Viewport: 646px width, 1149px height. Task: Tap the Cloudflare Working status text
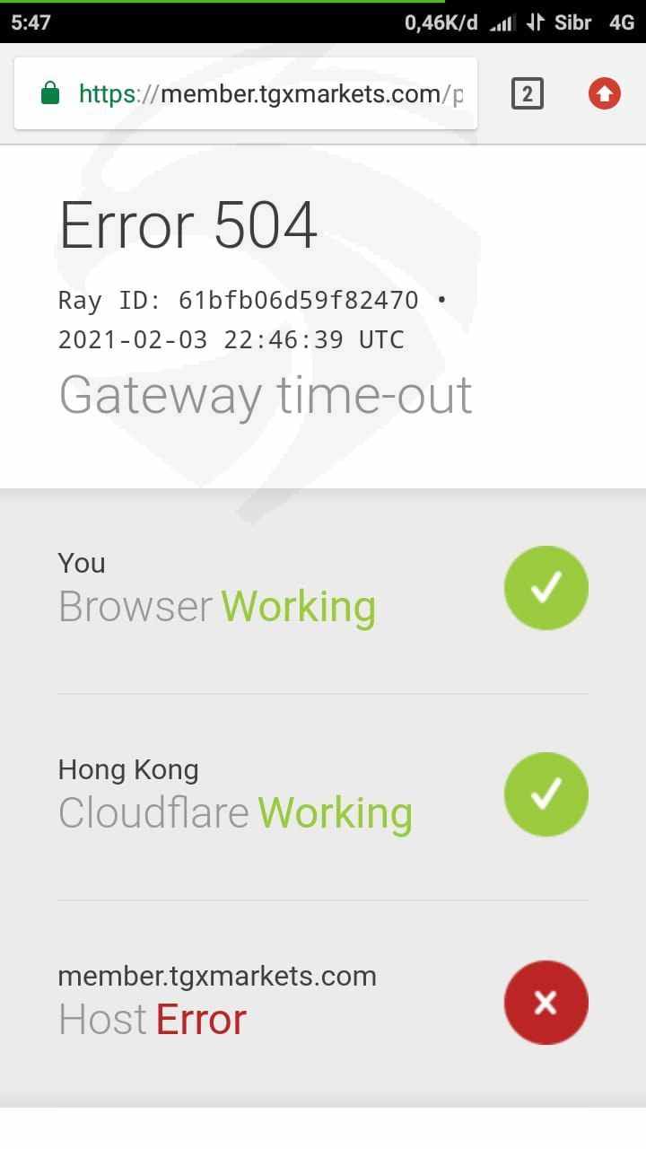235,813
